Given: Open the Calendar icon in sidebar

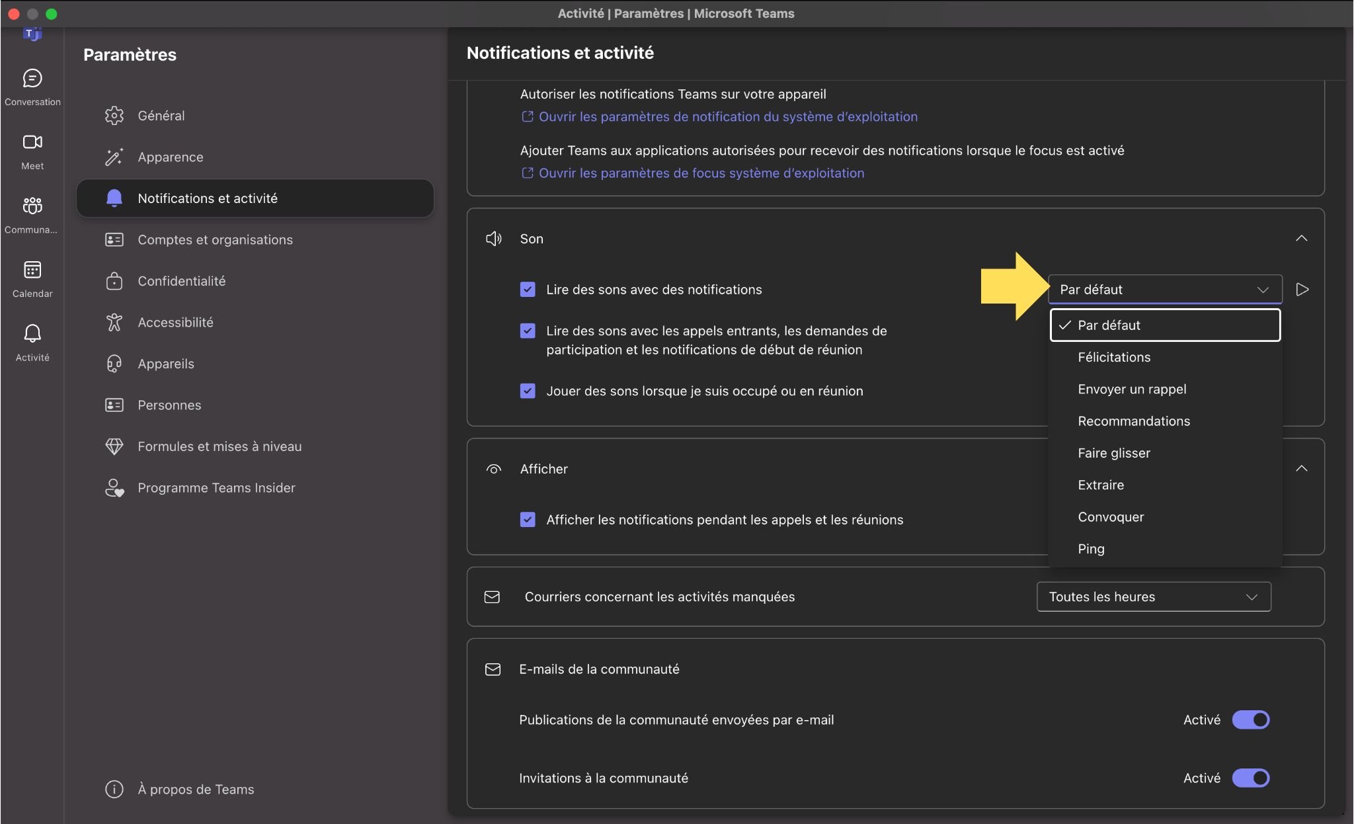Looking at the screenshot, I should point(32,270).
